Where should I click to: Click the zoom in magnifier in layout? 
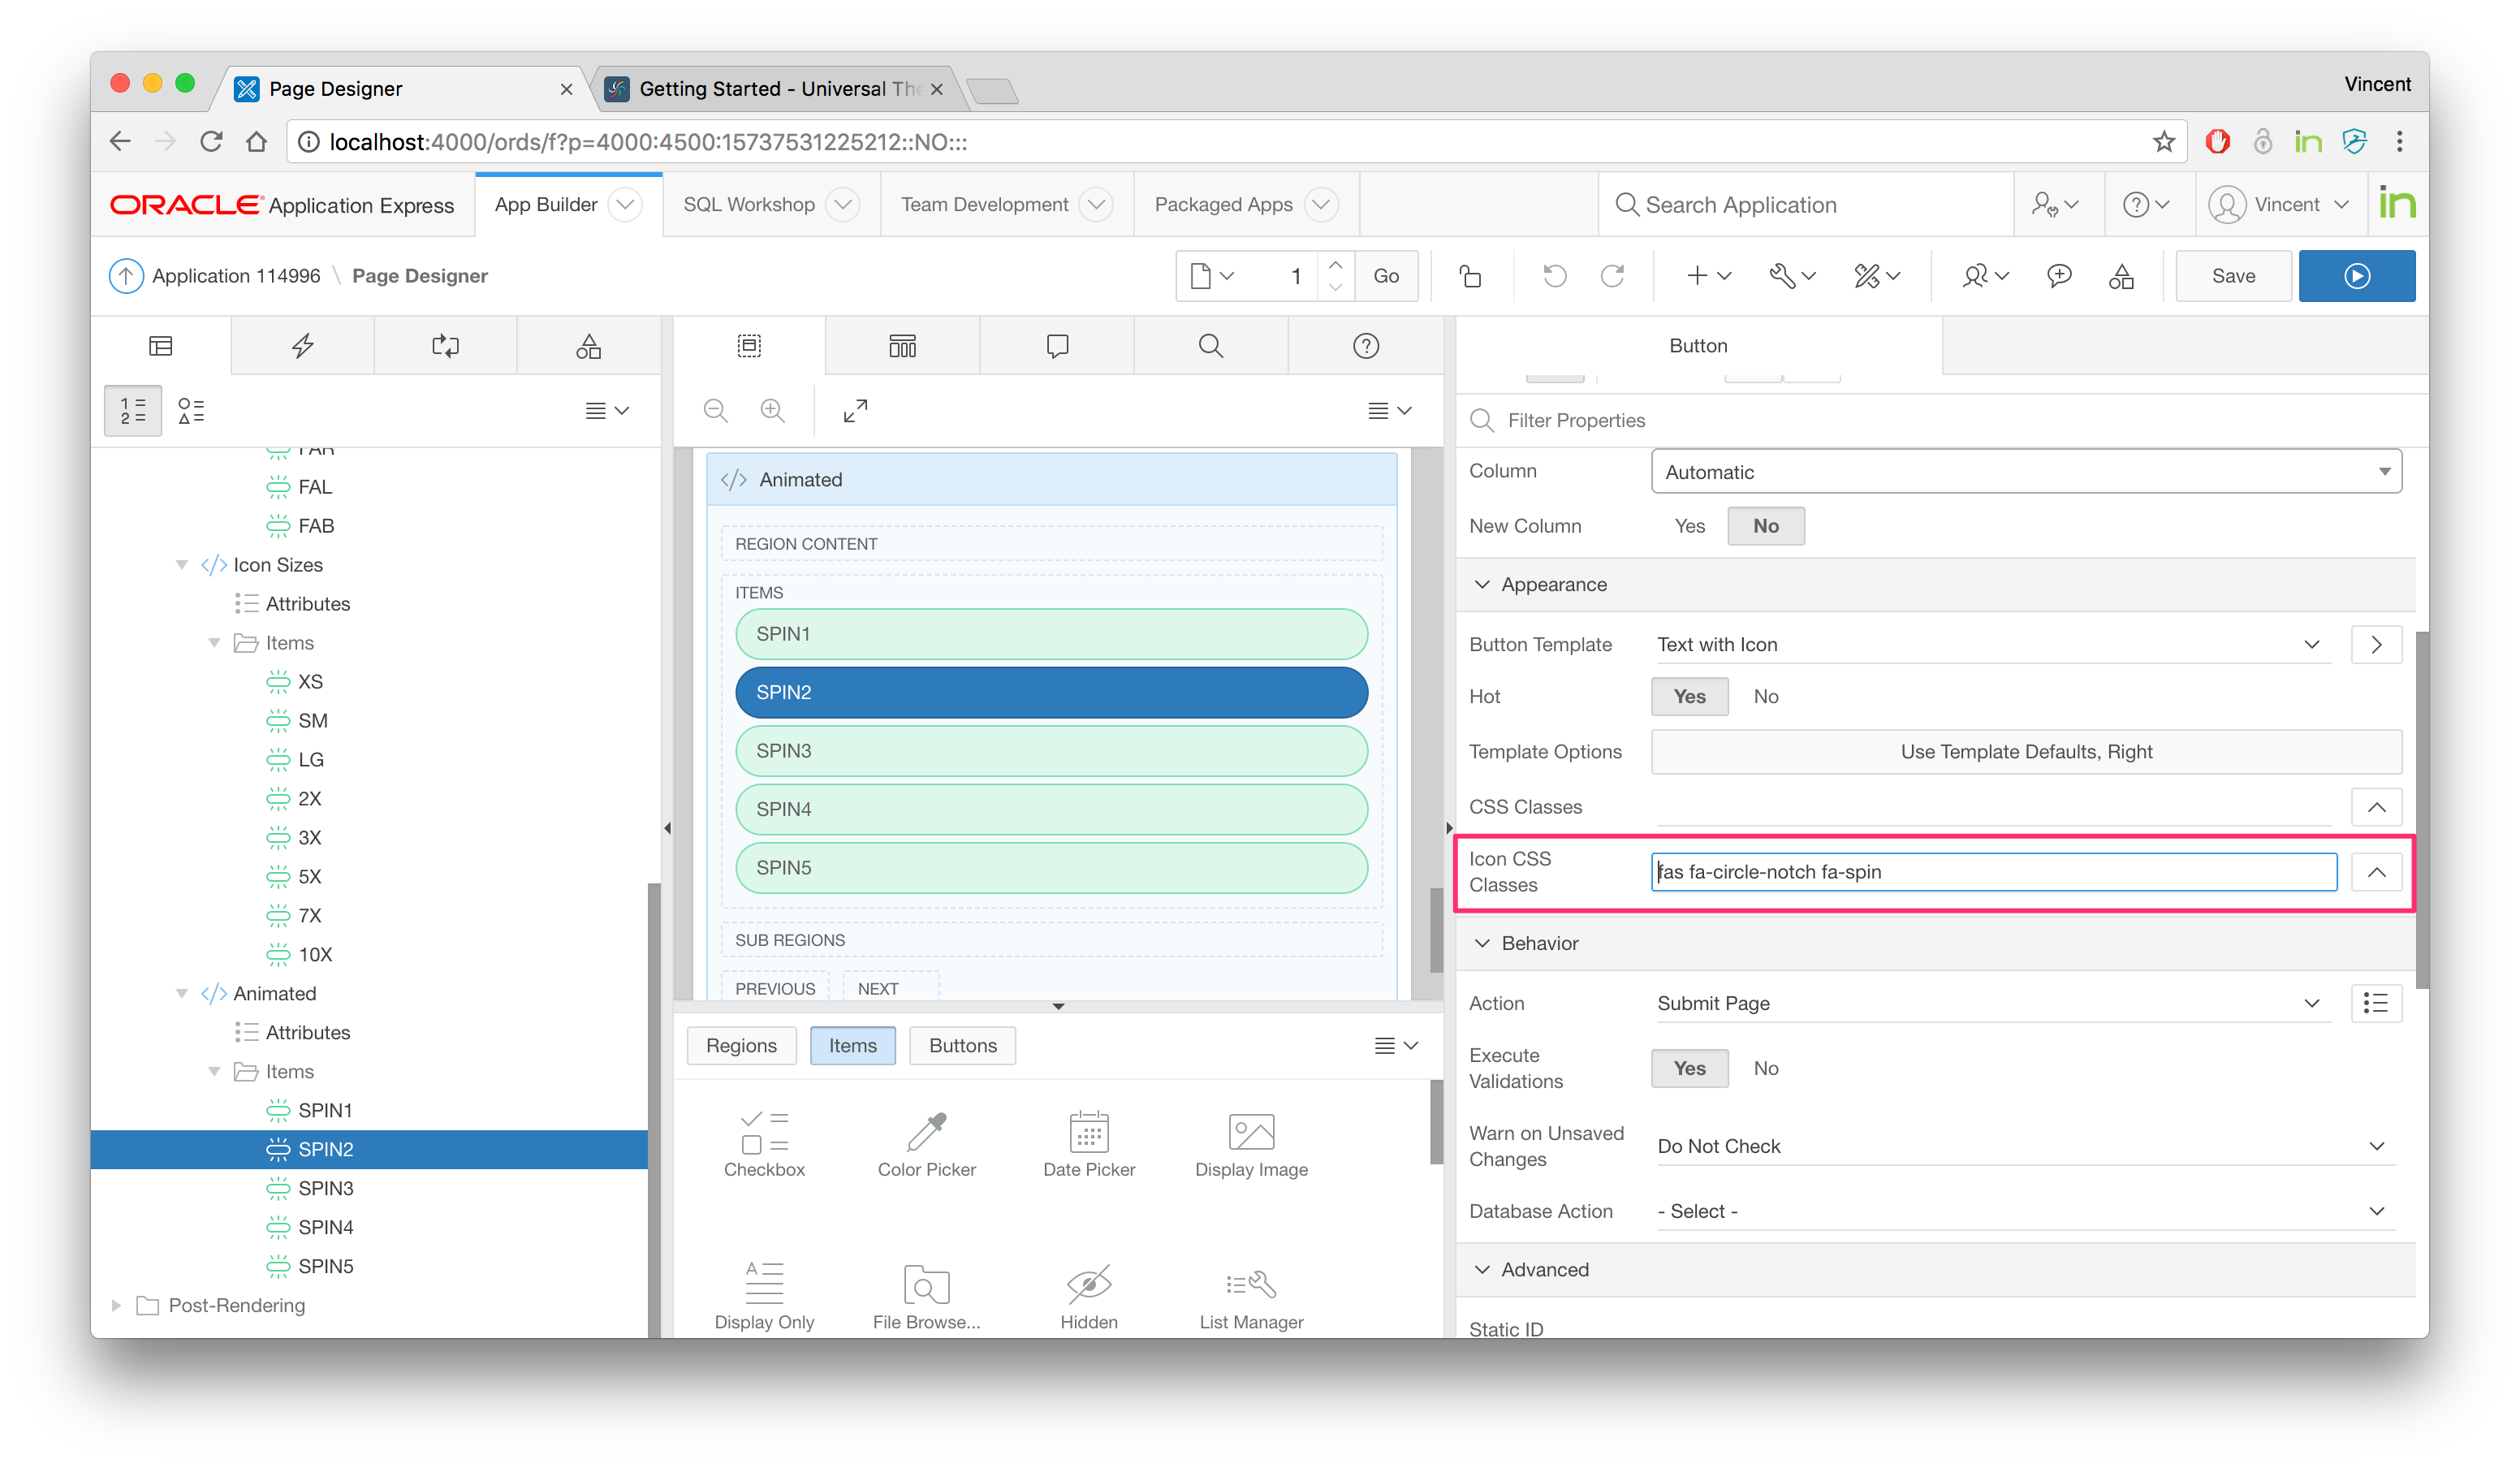coord(772,410)
